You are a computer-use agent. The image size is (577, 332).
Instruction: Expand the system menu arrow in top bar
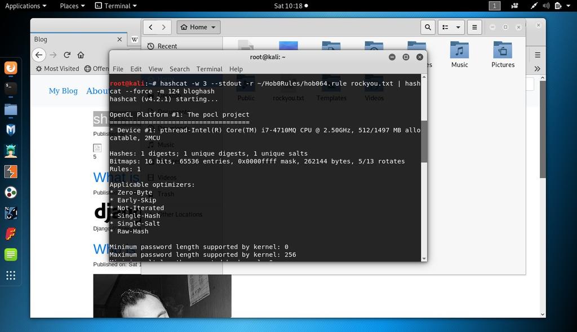569,6
